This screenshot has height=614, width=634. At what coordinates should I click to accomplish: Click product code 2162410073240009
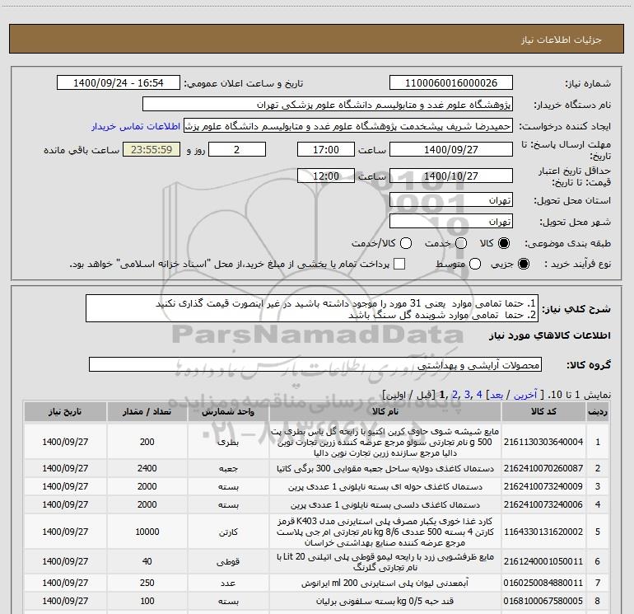coord(543,486)
